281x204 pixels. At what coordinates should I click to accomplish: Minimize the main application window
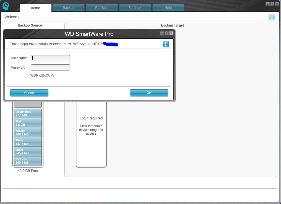267,4
